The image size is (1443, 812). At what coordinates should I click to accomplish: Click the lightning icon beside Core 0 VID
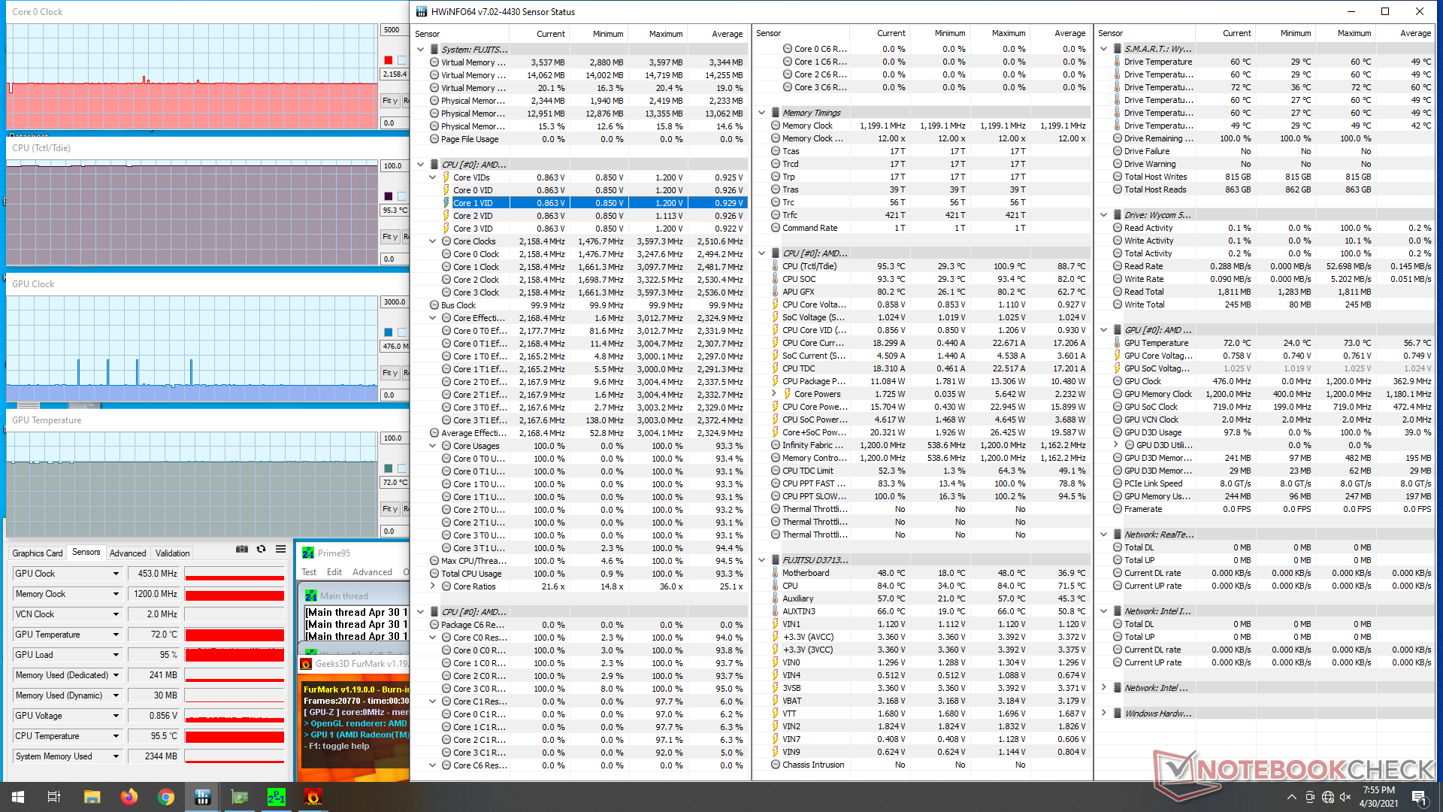point(446,190)
